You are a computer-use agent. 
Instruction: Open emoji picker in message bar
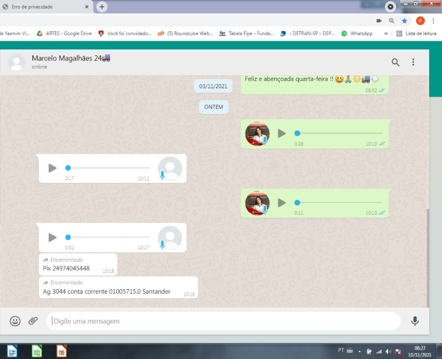point(15,321)
